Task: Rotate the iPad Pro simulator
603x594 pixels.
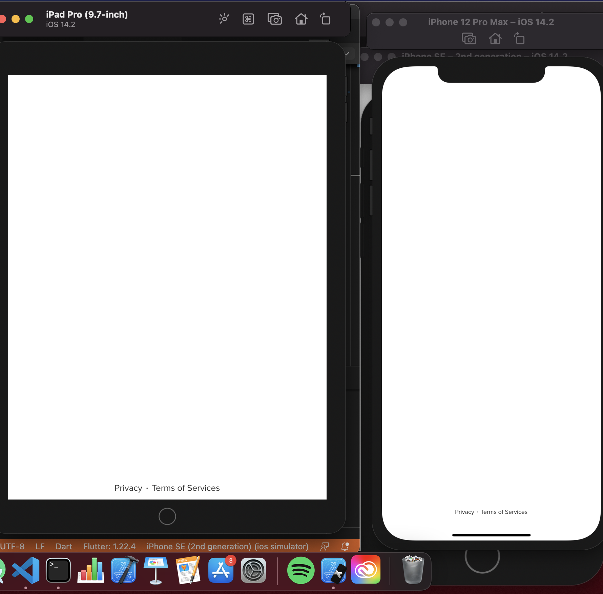Action: [x=325, y=19]
